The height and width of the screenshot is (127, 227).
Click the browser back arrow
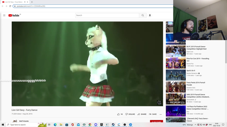(x=2, y=6)
